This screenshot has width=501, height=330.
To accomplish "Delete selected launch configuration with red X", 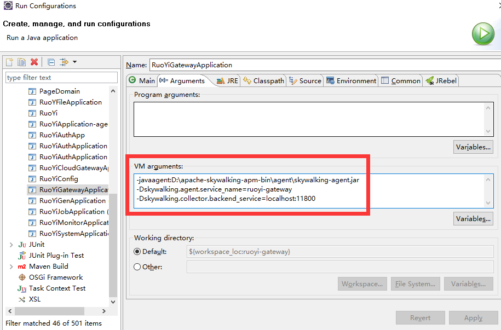I will 34,62.
